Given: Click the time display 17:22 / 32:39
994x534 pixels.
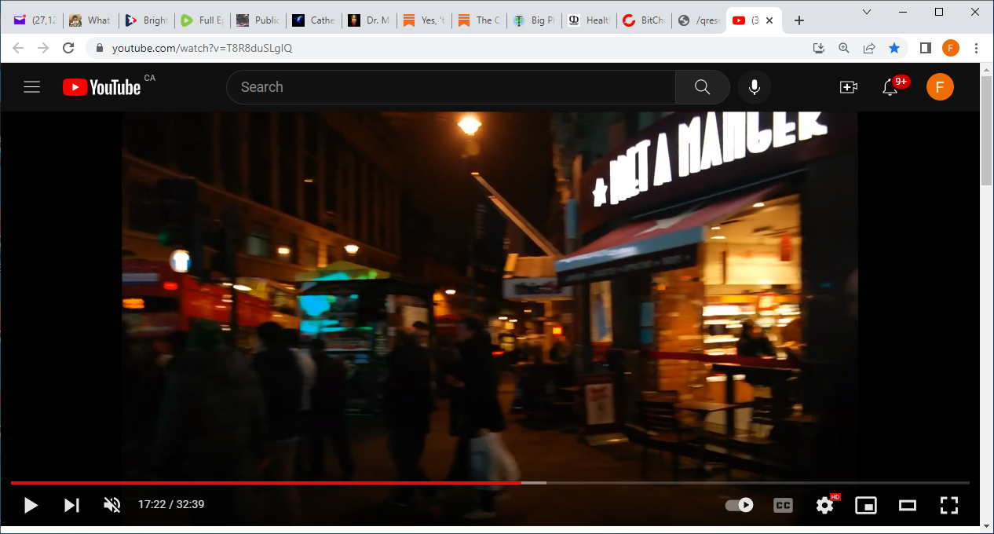Looking at the screenshot, I should pos(171,505).
